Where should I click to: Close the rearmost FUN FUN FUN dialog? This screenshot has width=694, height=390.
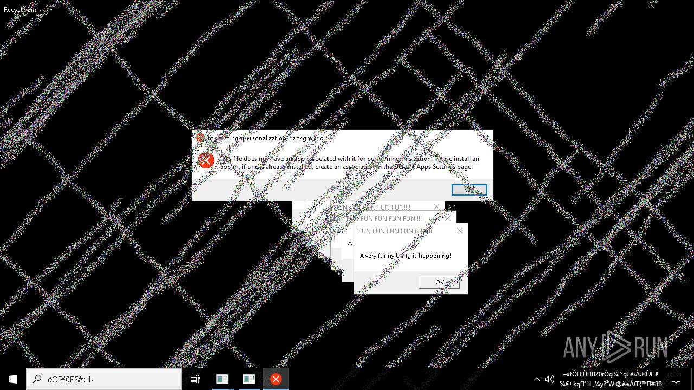pos(436,207)
